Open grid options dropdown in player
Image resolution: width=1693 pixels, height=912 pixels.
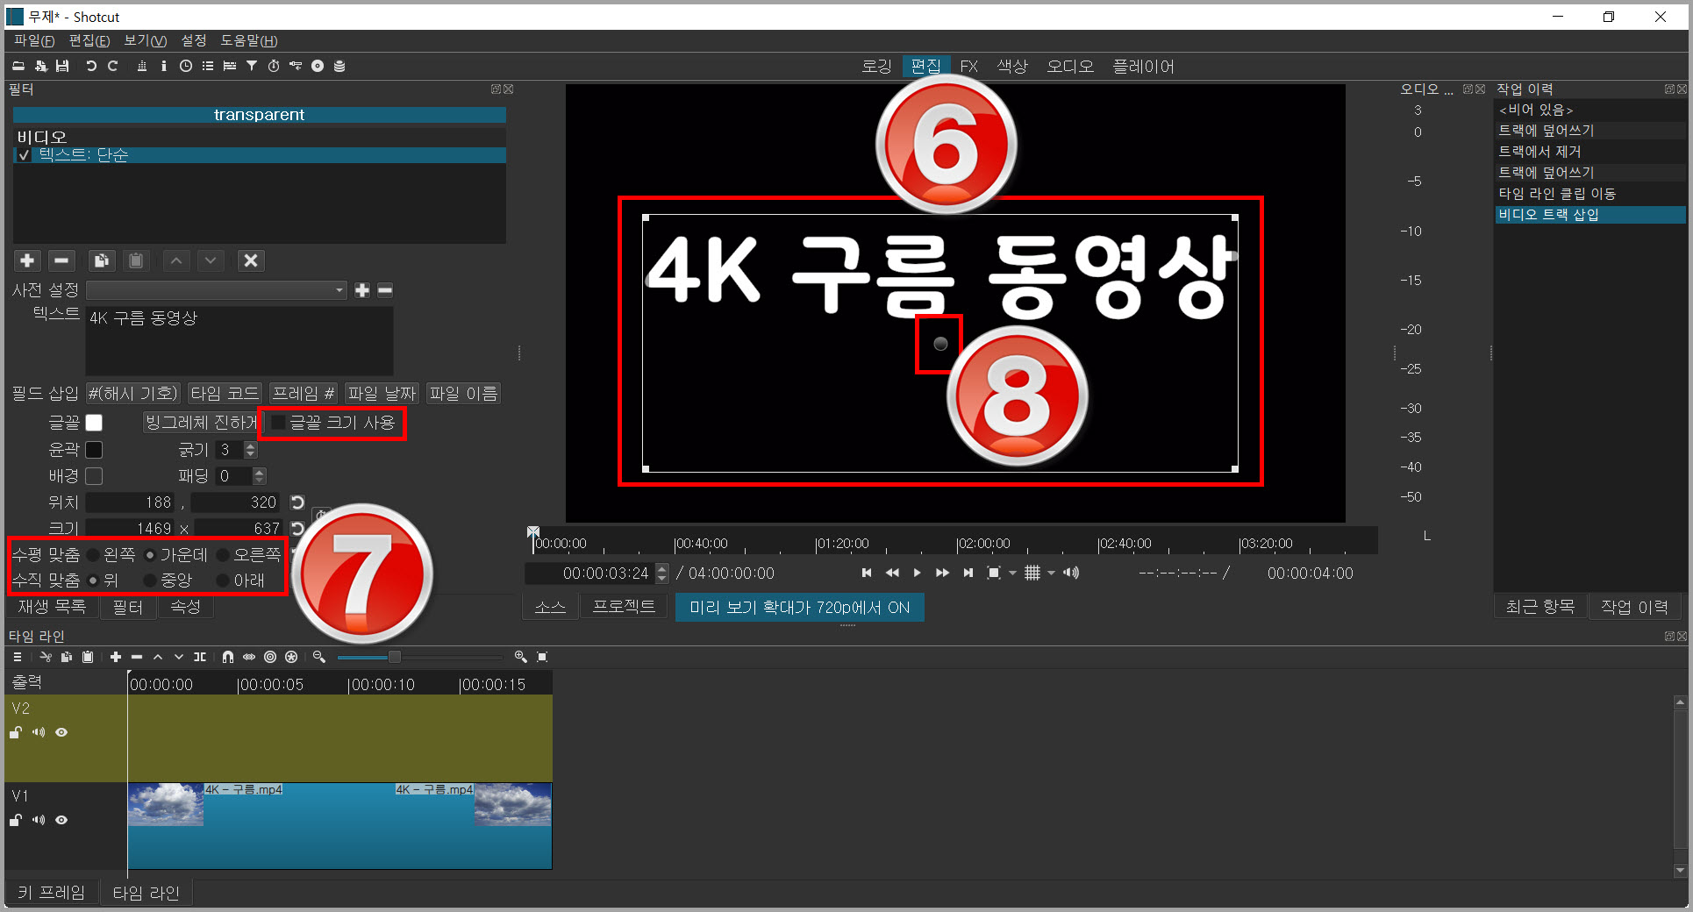(x=1051, y=573)
